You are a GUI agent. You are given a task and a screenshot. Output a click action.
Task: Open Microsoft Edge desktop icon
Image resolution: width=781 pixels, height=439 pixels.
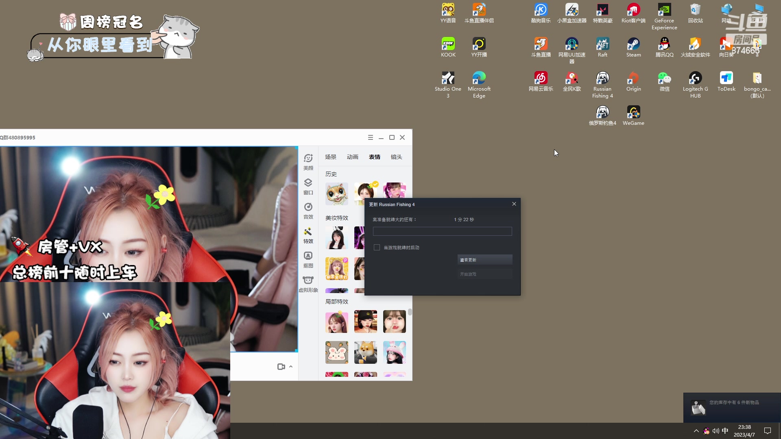(479, 85)
